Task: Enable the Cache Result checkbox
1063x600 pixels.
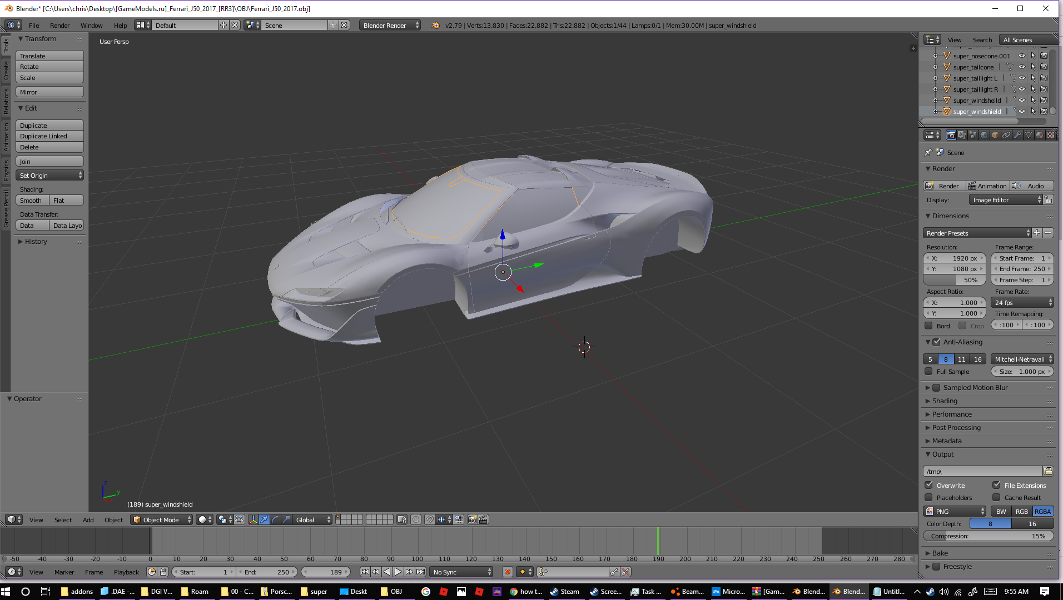Action: [x=996, y=497]
